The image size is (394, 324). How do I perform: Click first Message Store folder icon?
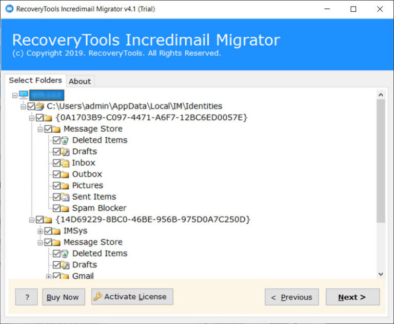pyautogui.click(x=56, y=129)
